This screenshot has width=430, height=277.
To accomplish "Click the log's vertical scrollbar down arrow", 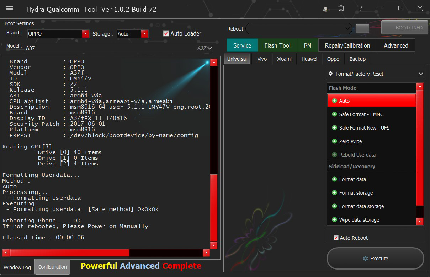I will (214, 245).
